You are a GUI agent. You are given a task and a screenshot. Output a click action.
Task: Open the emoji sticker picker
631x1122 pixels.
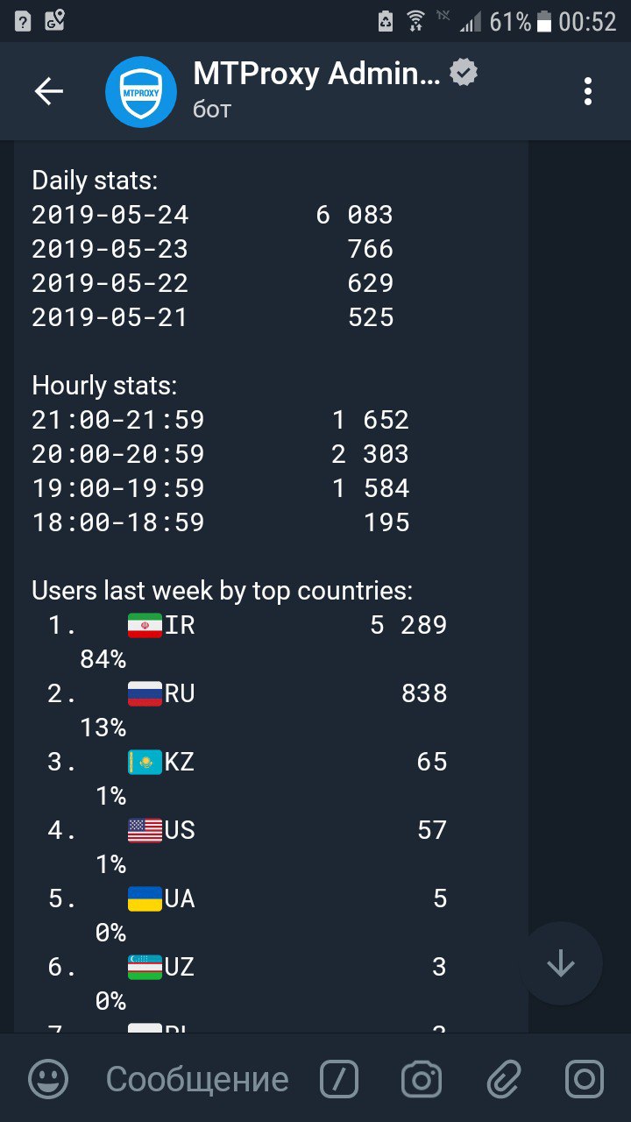pyautogui.click(x=48, y=1079)
